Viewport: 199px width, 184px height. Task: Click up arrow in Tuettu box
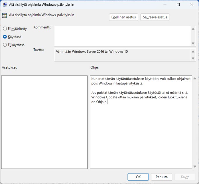tap(193, 51)
